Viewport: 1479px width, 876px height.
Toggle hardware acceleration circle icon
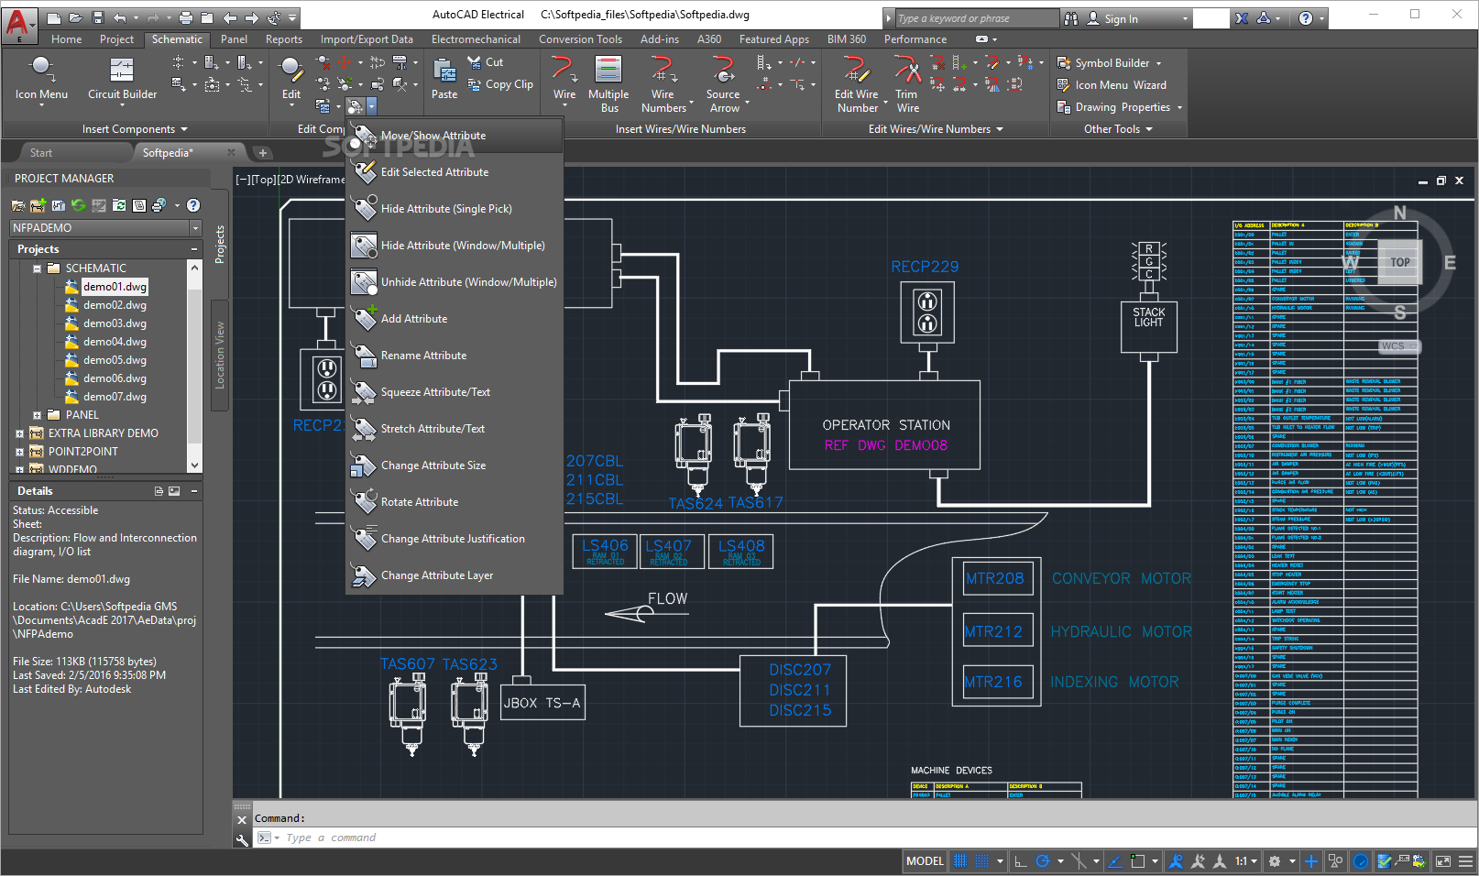[x=1361, y=861]
